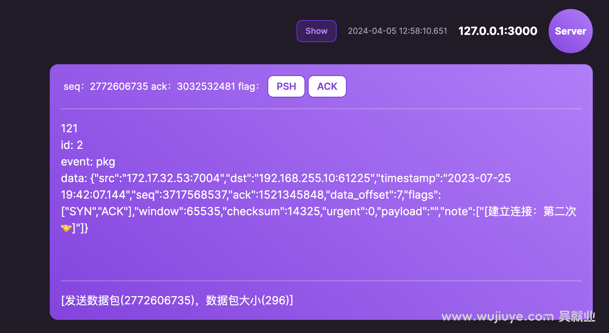Click the line reading 121

69,129
